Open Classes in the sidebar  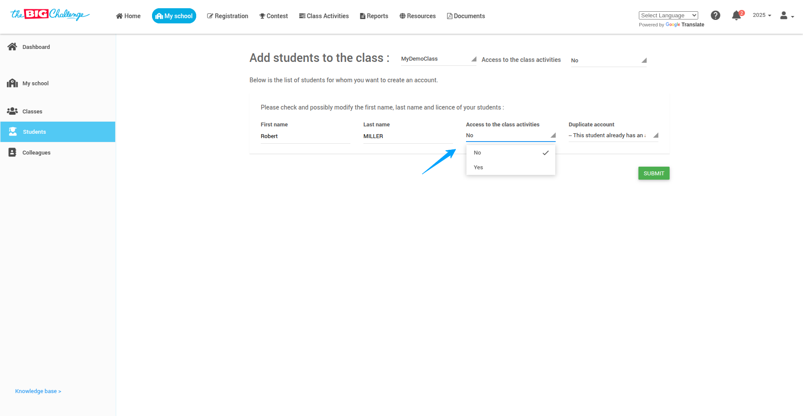coord(58,111)
